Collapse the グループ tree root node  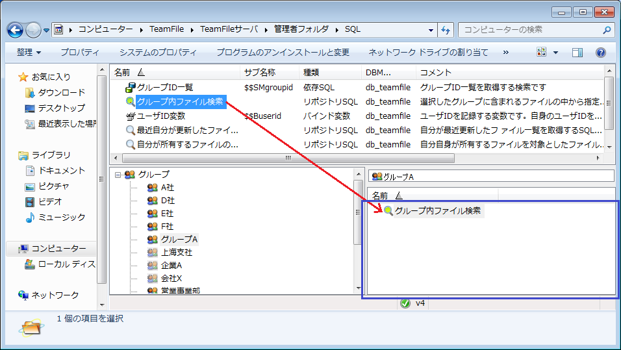point(118,175)
